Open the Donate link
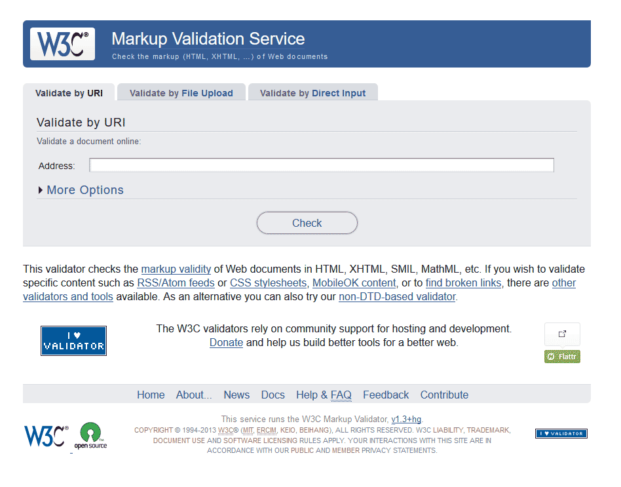621x487 pixels. pyautogui.click(x=226, y=342)
